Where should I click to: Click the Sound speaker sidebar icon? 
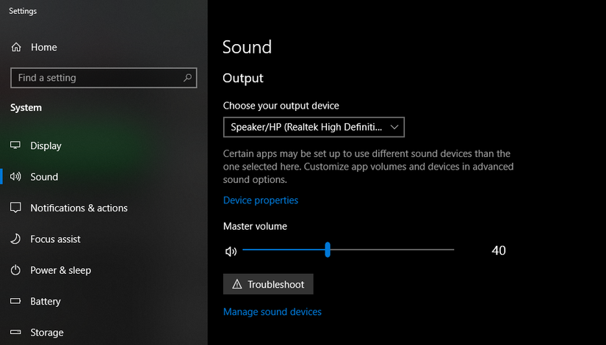pyautogui.click(x=15, y=177)
